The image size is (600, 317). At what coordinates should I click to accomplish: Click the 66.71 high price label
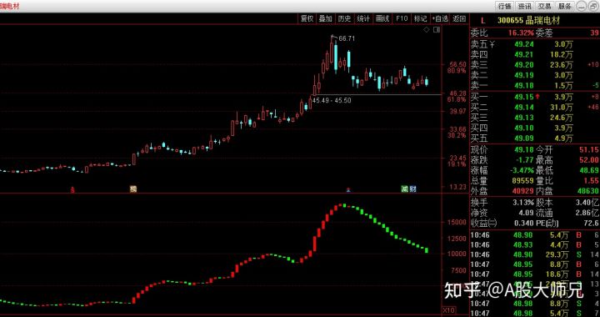[x=347, y=38]
